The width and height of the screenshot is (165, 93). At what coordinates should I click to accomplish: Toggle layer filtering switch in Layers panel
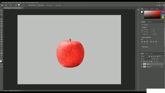(160, 56)
